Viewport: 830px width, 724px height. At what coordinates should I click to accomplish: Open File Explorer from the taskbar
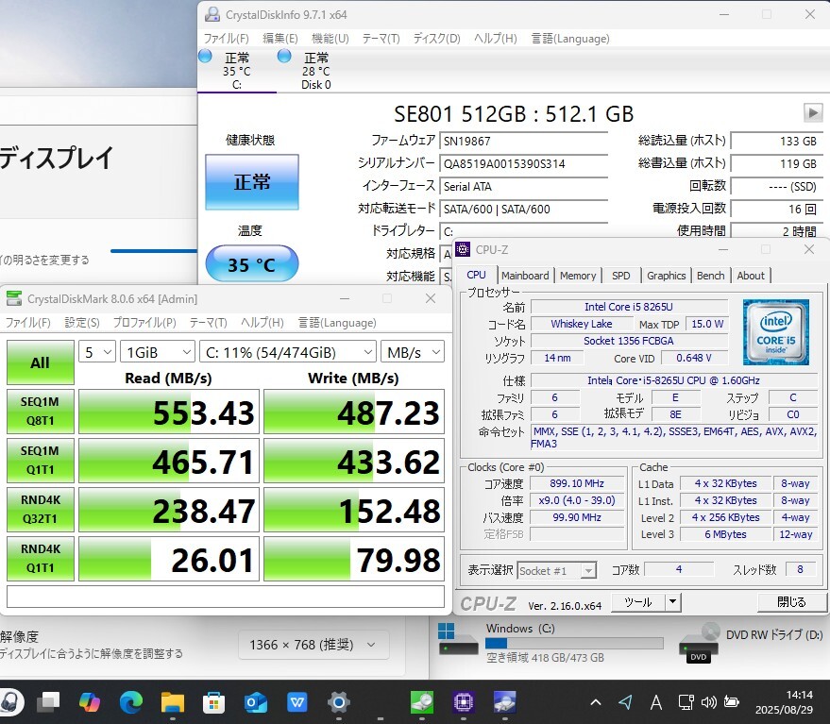coord(172,702)
